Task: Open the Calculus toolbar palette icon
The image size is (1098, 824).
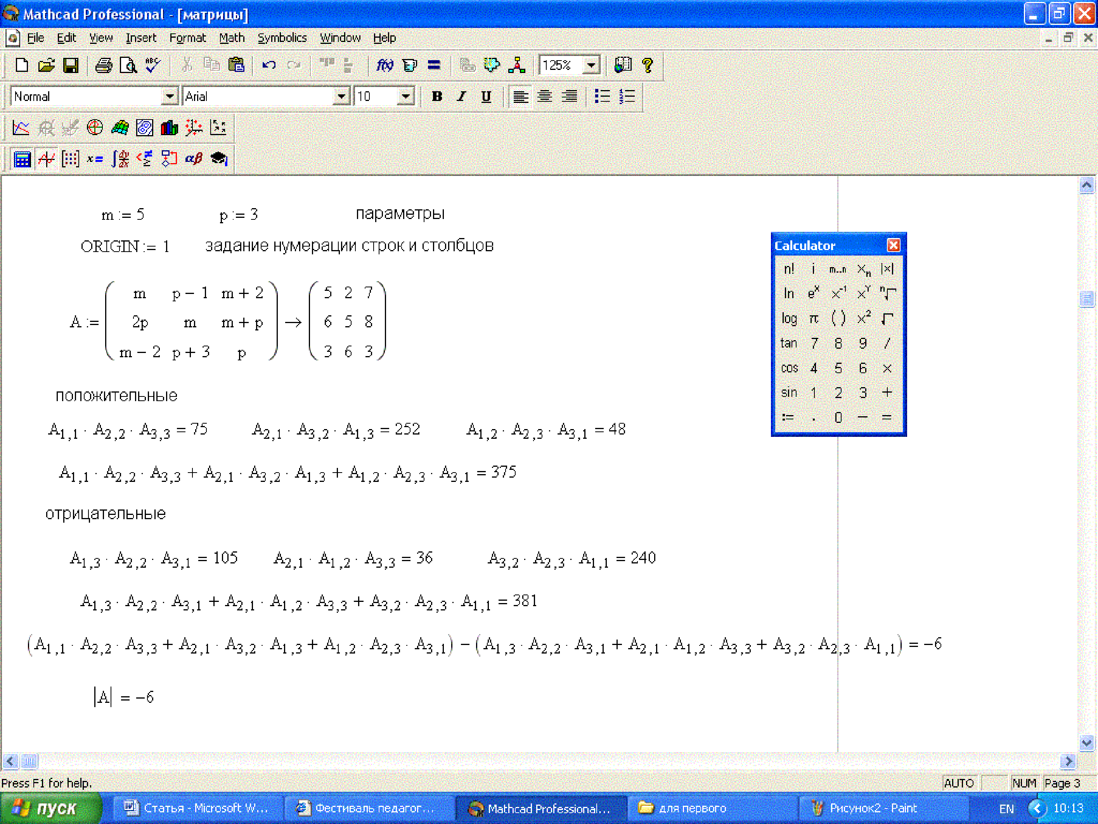Action: (x=120, y=159)
